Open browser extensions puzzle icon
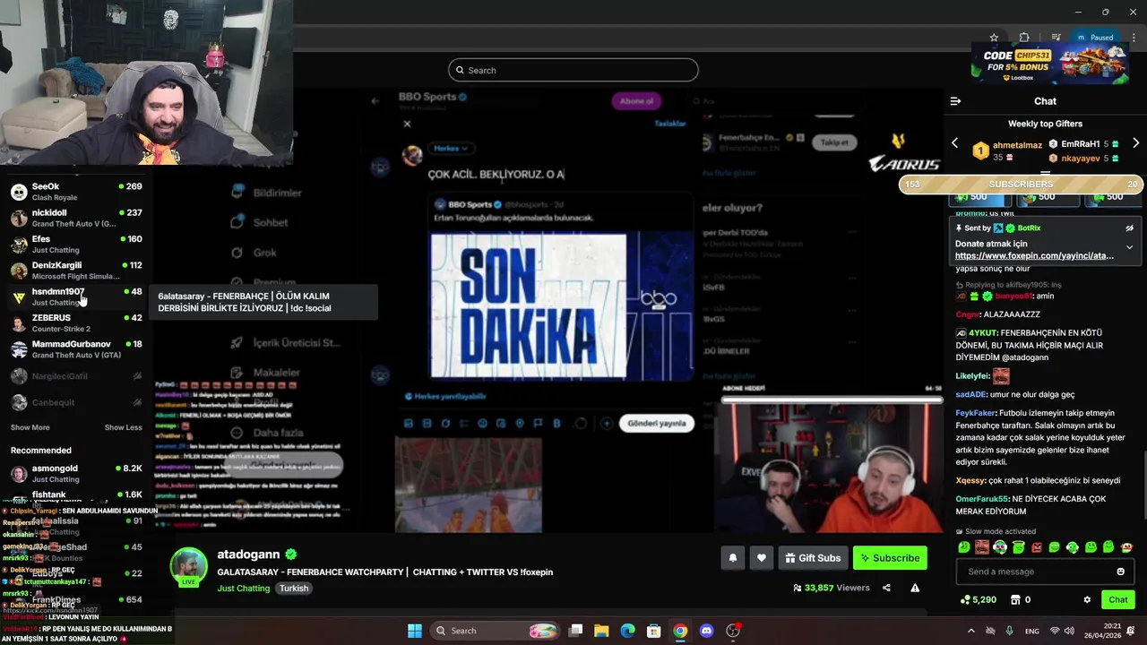Viewport: 1147px width, 645px height. coord(1024,38)
